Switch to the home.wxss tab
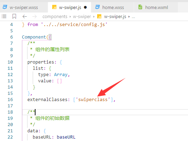This screenshot has height=141, width=188. [x=112, y=7]
